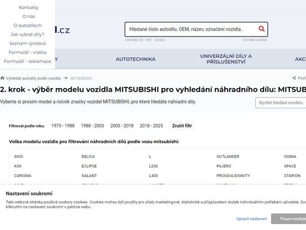This screenshot has height=230, width=306.
Task: Focus the Rychlé hledání modelu field
Action: [281, 103]
